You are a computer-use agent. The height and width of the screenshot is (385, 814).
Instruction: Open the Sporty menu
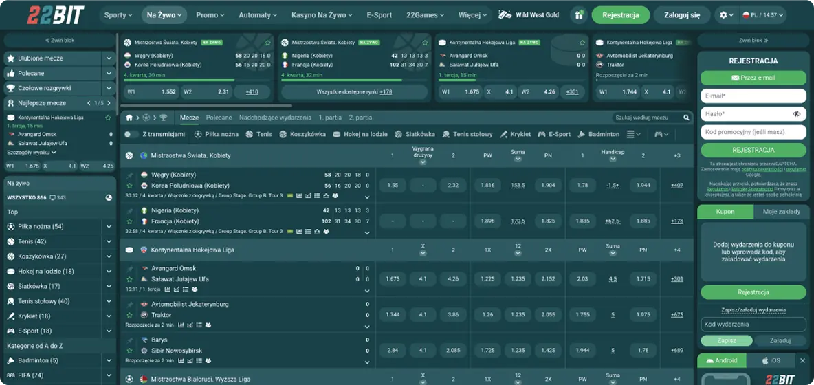pos(118,15)
